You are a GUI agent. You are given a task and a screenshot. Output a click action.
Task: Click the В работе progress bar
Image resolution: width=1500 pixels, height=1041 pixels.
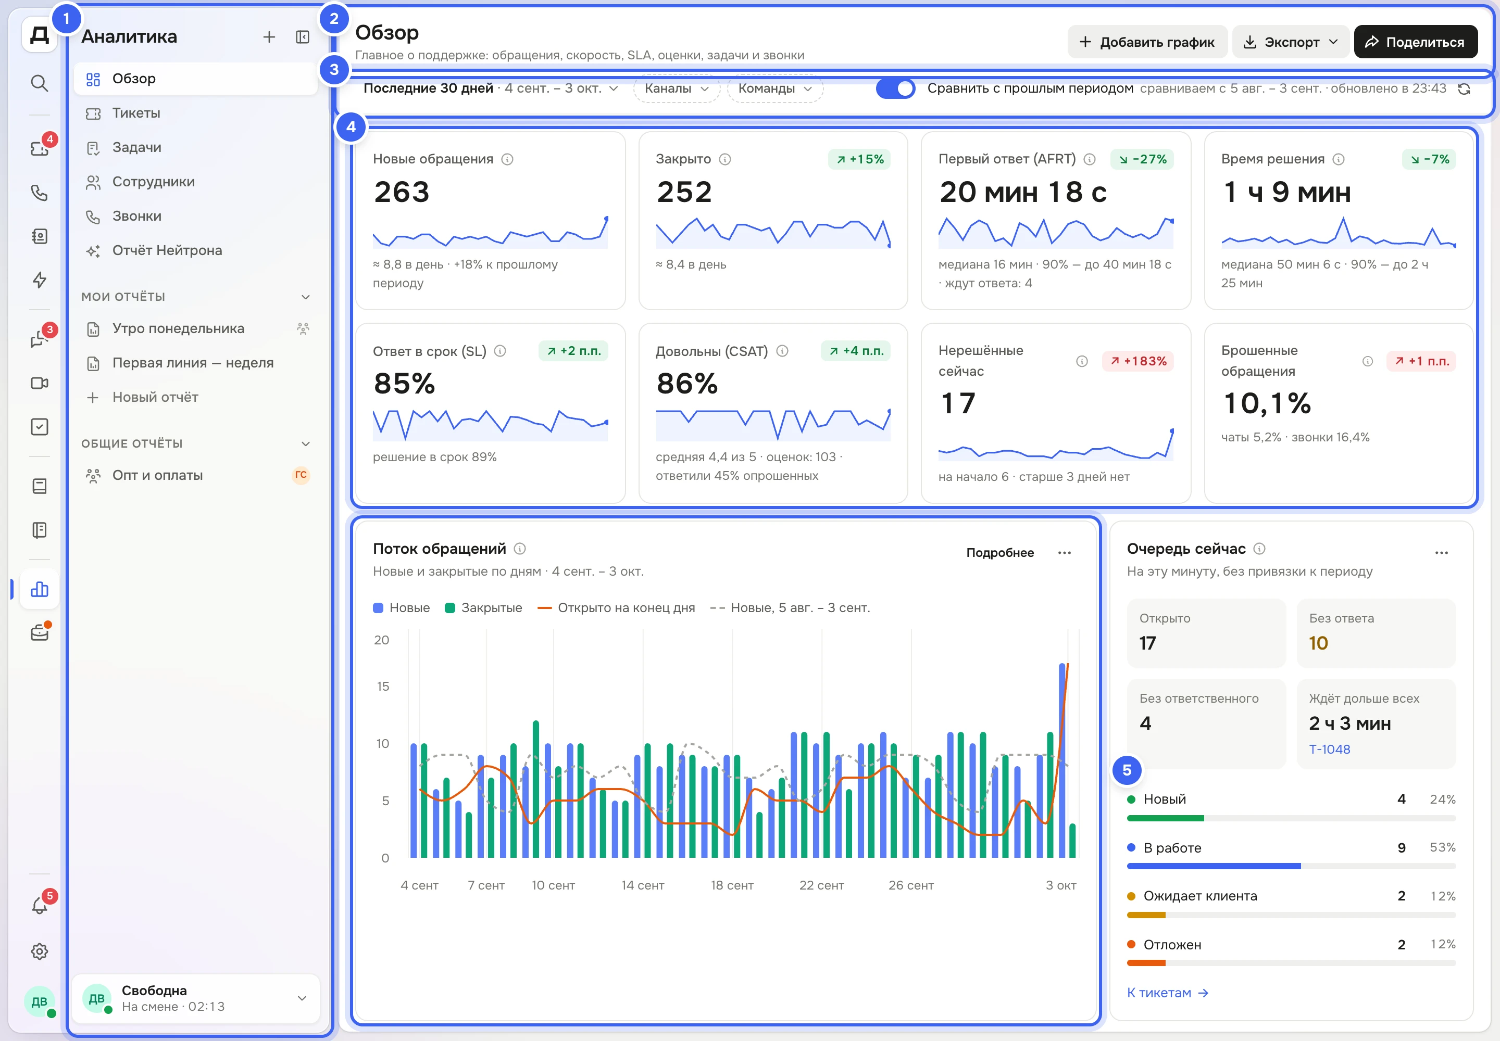pos(1291,866)
